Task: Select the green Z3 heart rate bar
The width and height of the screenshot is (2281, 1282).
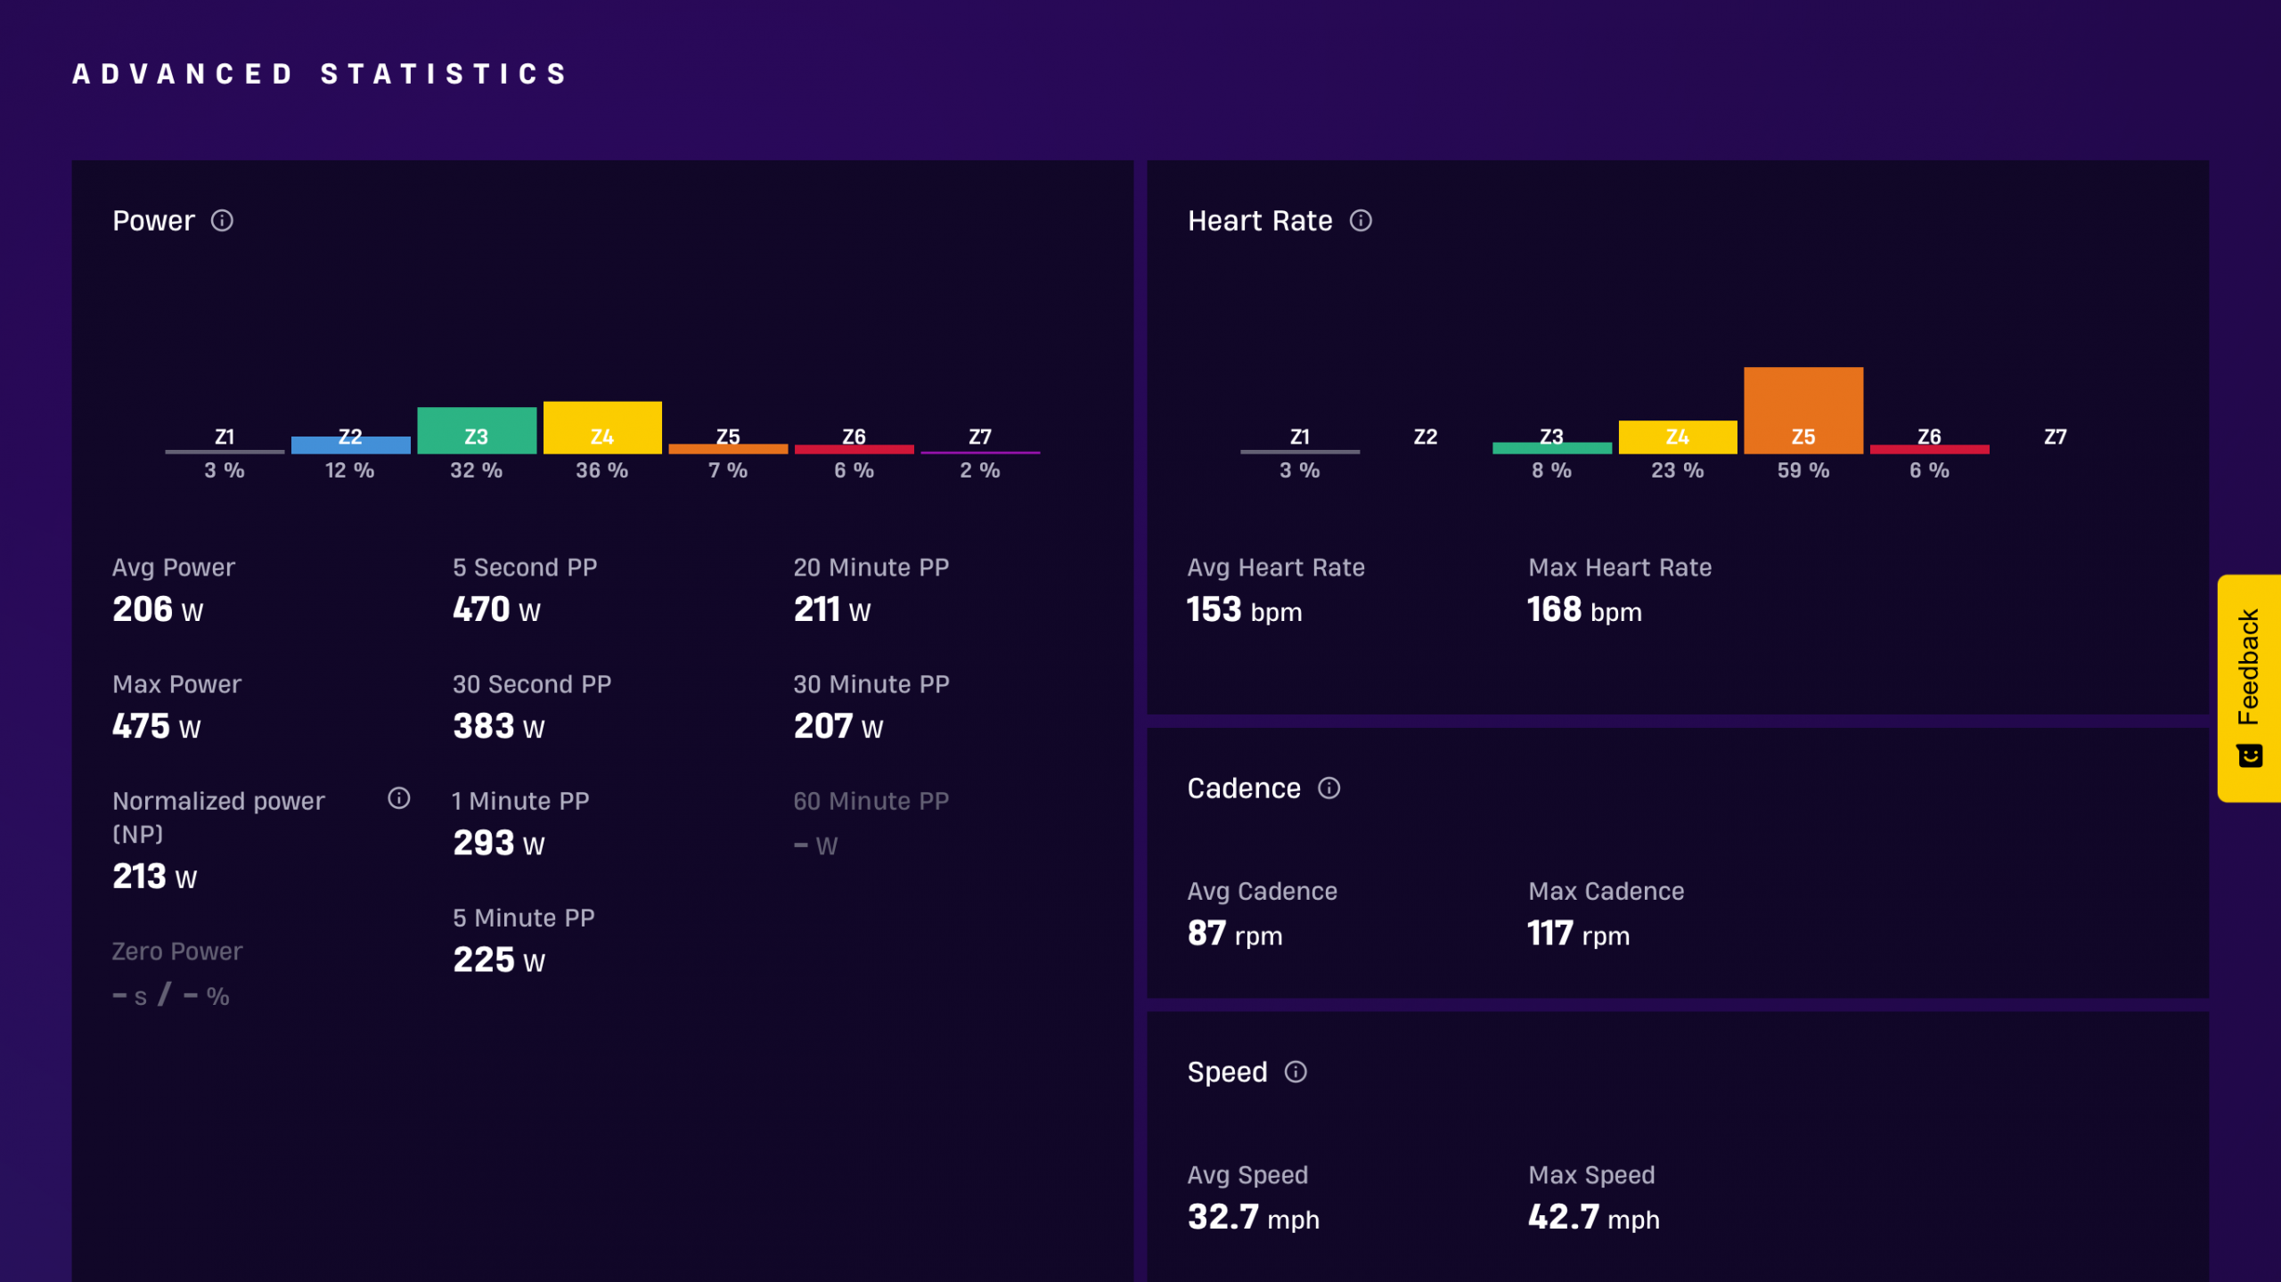Action: [1551, 448]
